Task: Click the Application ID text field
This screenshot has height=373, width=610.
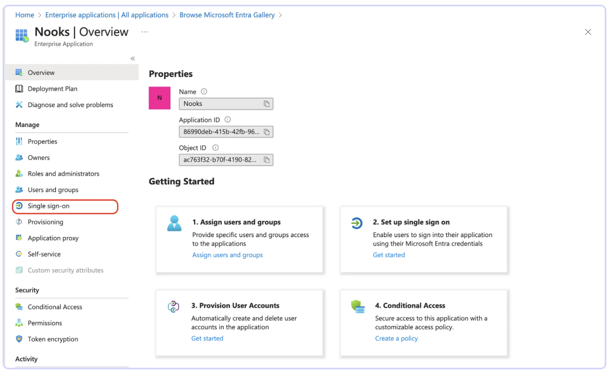Action: tap(226, 132)
